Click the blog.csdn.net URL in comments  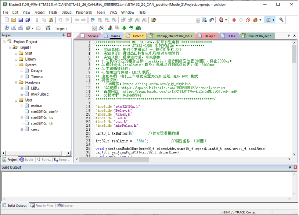click(x=157, y=84)
